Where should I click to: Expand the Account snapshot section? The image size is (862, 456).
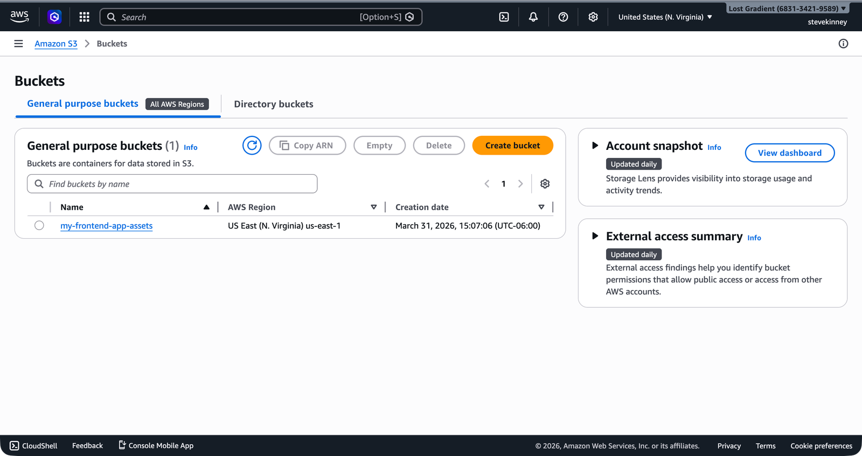point(595,146)
